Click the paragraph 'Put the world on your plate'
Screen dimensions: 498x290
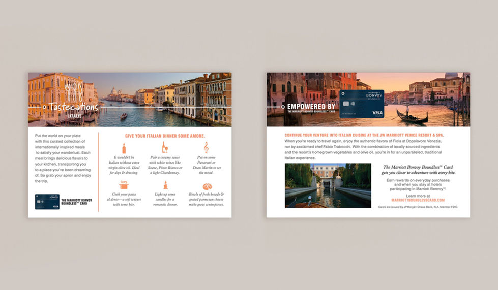[63, 158]
